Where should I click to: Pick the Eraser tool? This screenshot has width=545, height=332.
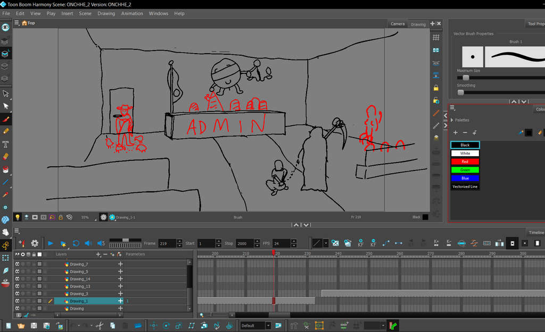[5, 157]
